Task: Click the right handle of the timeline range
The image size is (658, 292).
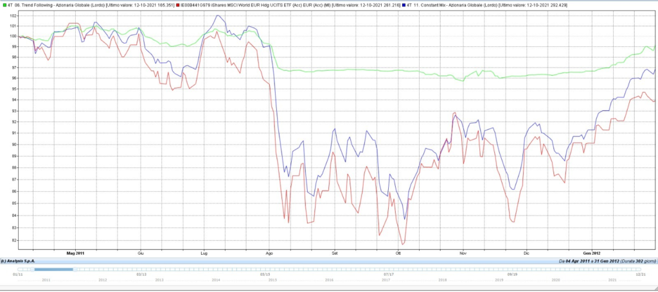Action: tap(75, 270)
